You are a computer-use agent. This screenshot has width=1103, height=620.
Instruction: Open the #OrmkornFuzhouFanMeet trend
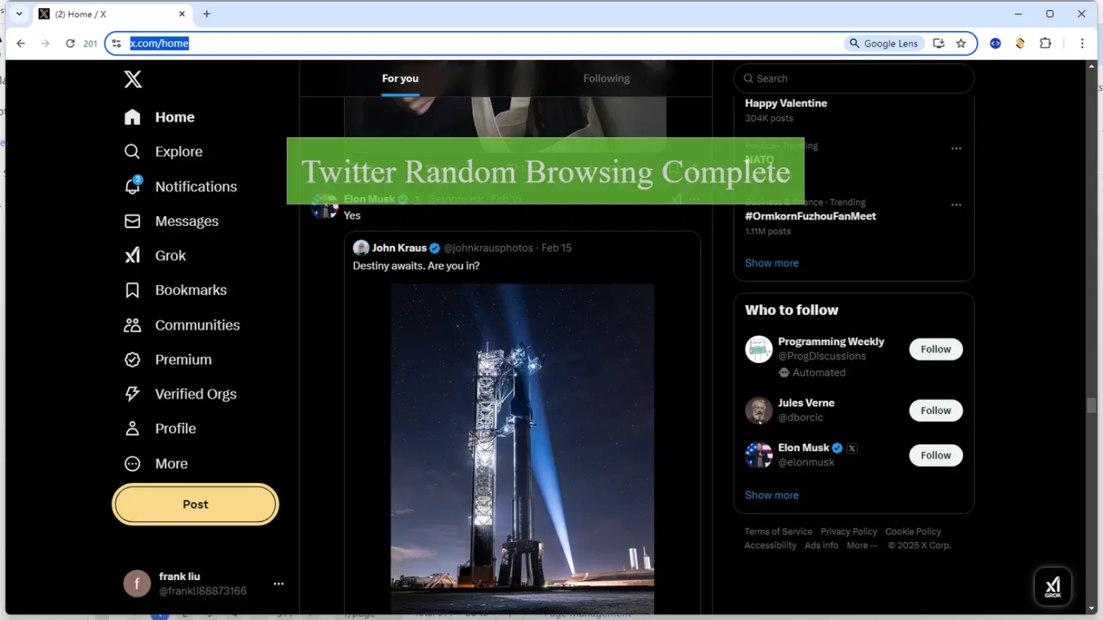point(810,216)
